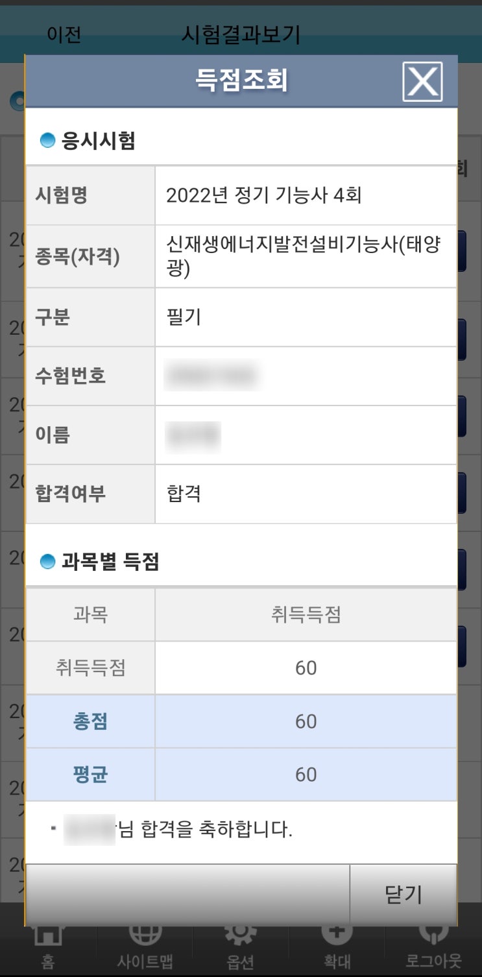Tap the 닫기 button
Screen dimensions: 482x977
403,894
